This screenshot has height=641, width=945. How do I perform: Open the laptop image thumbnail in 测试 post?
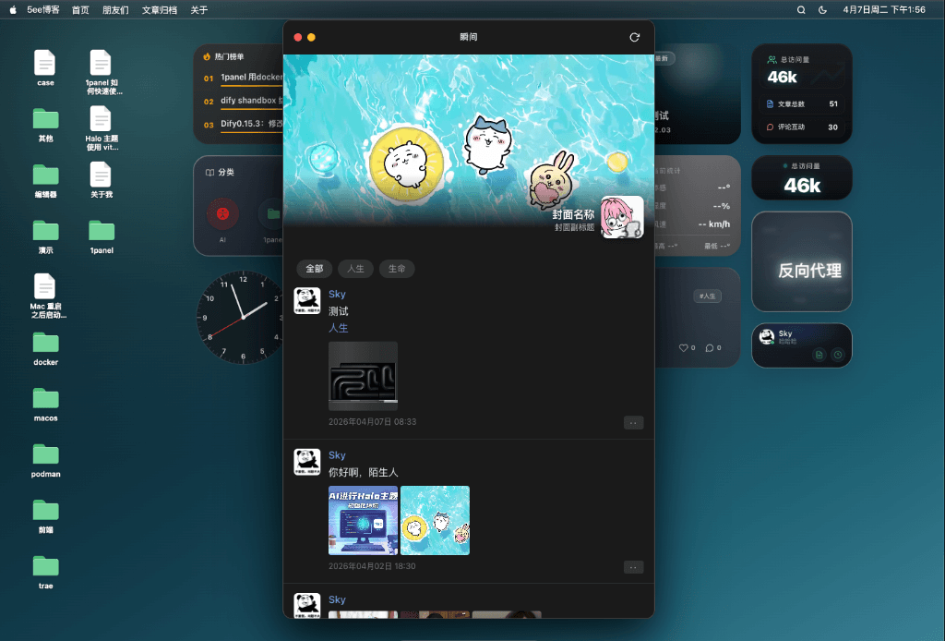click(363, 376)
